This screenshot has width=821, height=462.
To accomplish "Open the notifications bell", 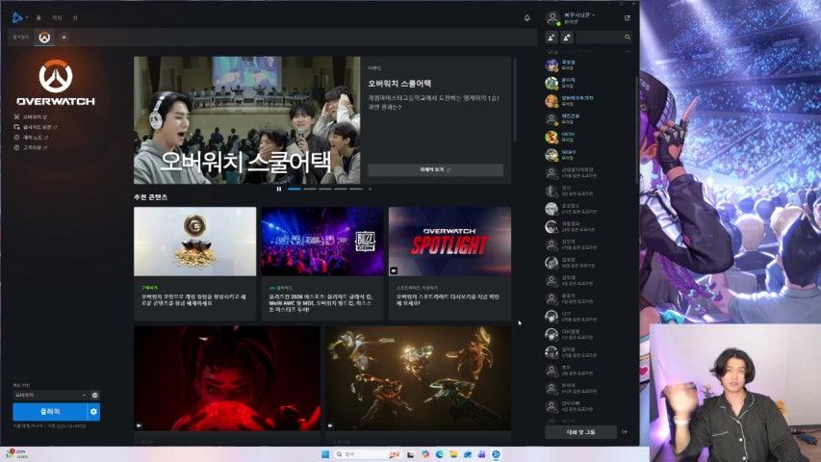I will point(526,18).
